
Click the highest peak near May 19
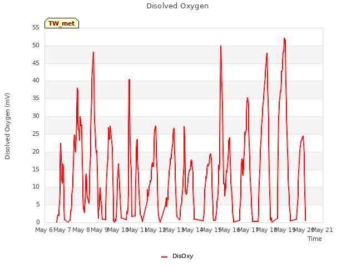[x=284, y=38]
